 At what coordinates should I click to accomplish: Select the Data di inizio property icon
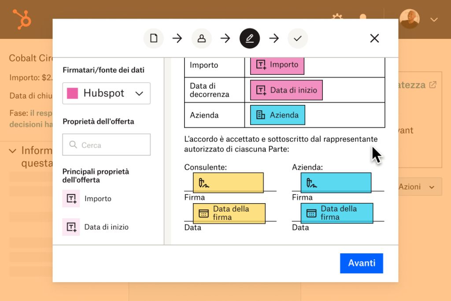[71, 227]
